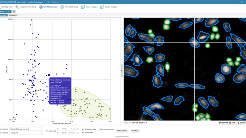Click the Save Plot button
The width and height of the screenshot is (246, 138).
click(135, 131)
